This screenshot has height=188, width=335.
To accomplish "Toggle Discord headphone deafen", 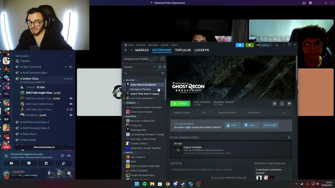I will pos(59,173).
